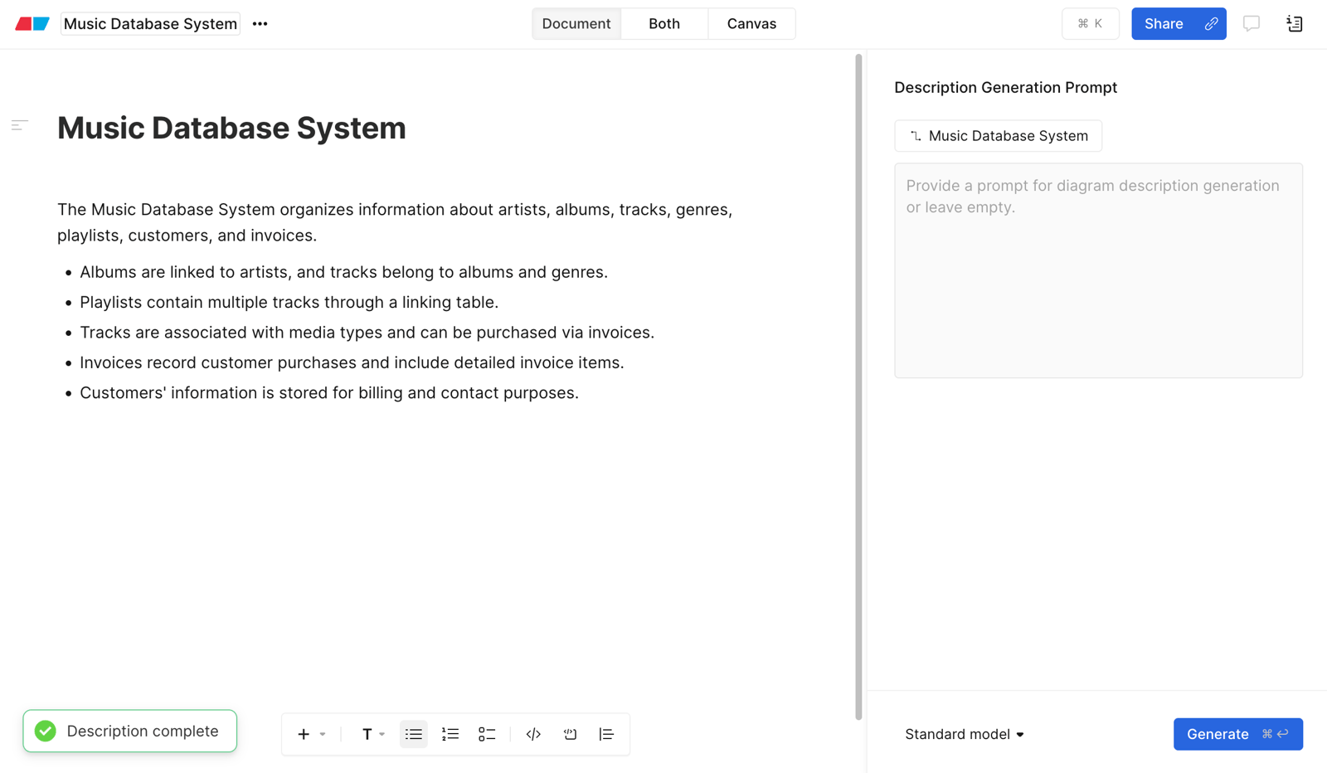Viewport: 1327px width, 773px height.
Task: Expand the plus insert dropdown
Action: 311,734
